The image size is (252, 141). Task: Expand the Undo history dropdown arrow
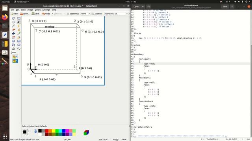click(52, 14)
